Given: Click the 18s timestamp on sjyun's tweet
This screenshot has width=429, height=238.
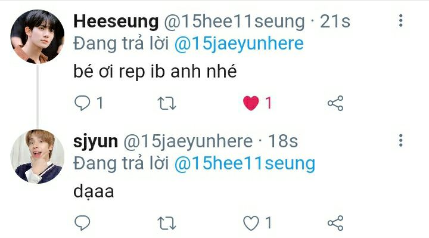Looking at the screenshot, I should tap(283, 141).
